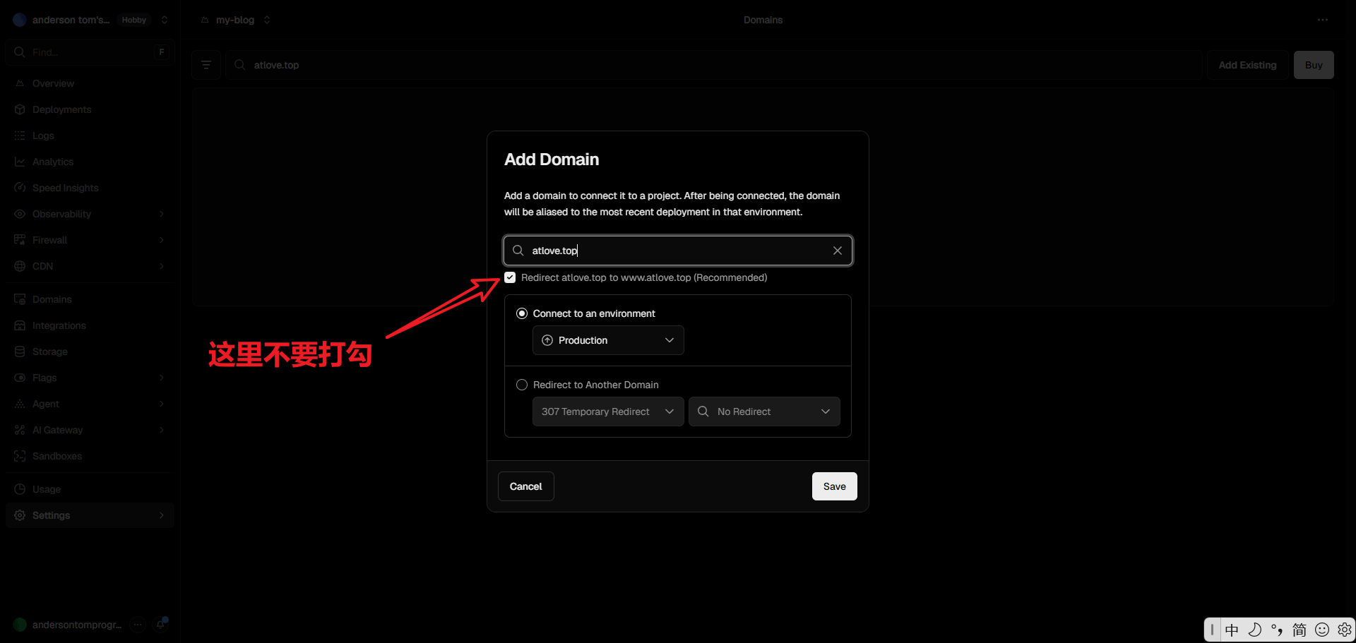This screenshot has width=1356, height=643.
Task: Open account options dots near andersontomprogr
Action: pos(138,624)
